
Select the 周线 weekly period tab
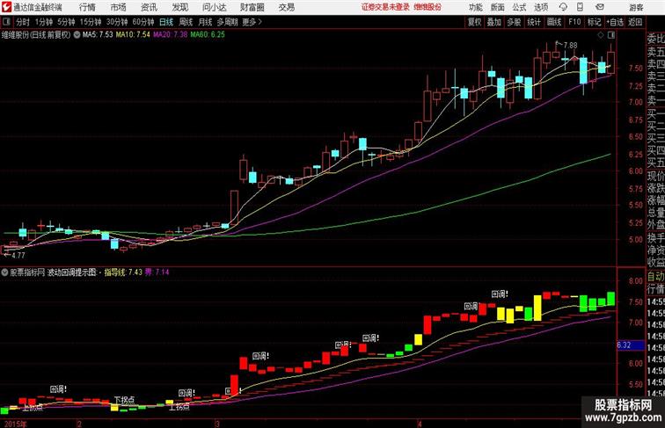coord(186,22)
